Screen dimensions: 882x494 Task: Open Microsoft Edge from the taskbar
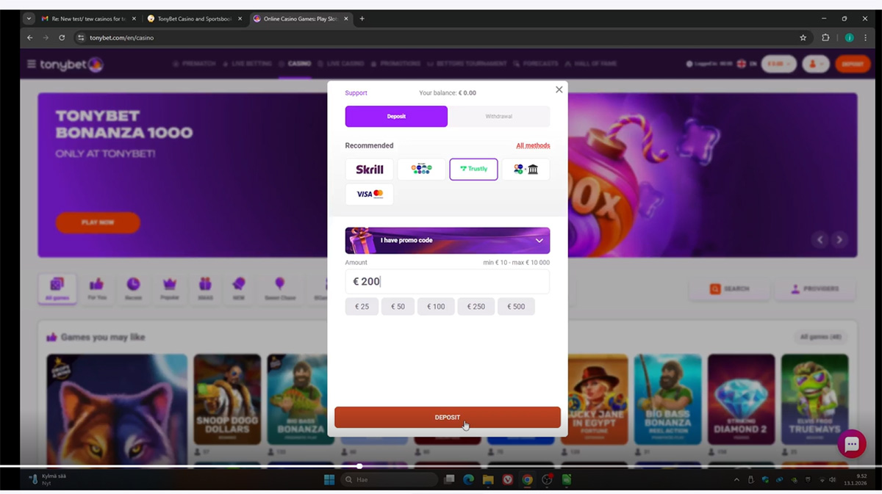tap(468, 480)
